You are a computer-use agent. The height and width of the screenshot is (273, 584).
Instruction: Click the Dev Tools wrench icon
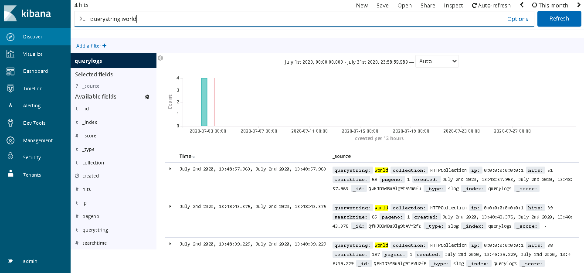[x=10, y=123]
